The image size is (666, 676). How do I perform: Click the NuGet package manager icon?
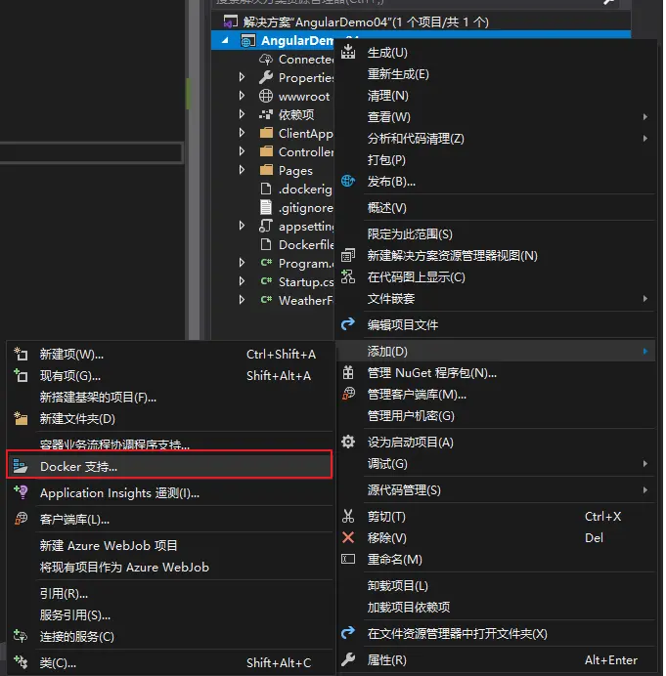click(x=348, y=372)
